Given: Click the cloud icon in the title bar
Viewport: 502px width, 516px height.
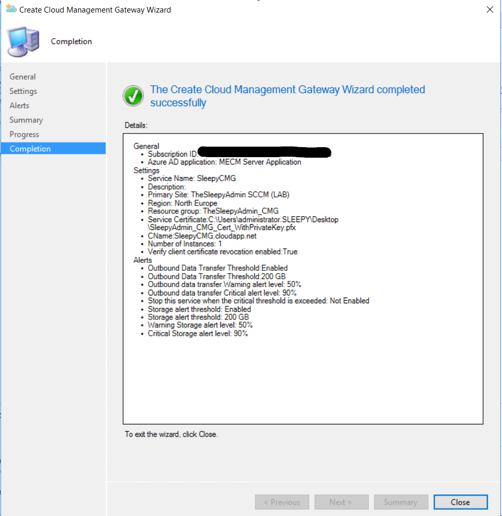Looking at the screenshot, I should [11, 9].
